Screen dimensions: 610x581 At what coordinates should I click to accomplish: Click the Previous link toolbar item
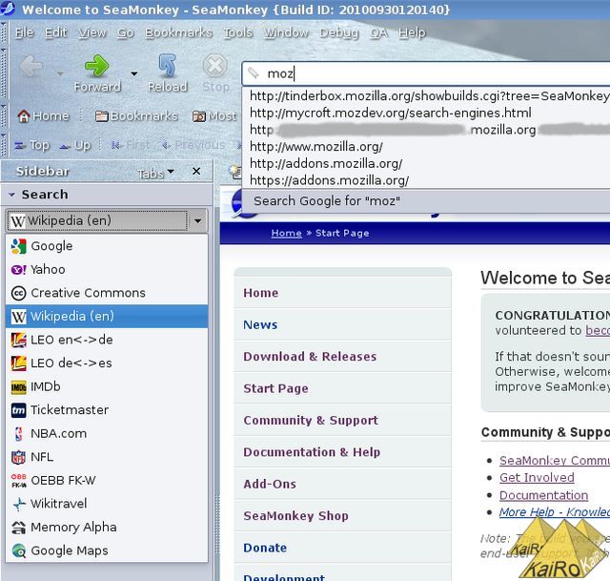[193, 145]
